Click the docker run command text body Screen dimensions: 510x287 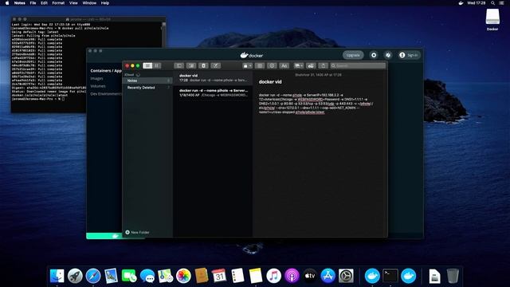tap(316, 104)
